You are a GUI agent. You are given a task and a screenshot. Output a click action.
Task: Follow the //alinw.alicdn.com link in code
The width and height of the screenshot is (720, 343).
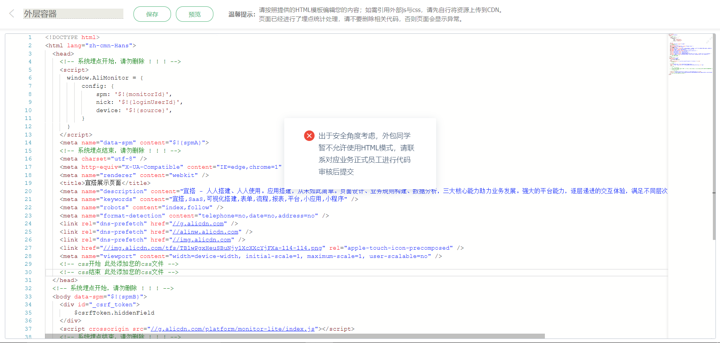(205, 232)
